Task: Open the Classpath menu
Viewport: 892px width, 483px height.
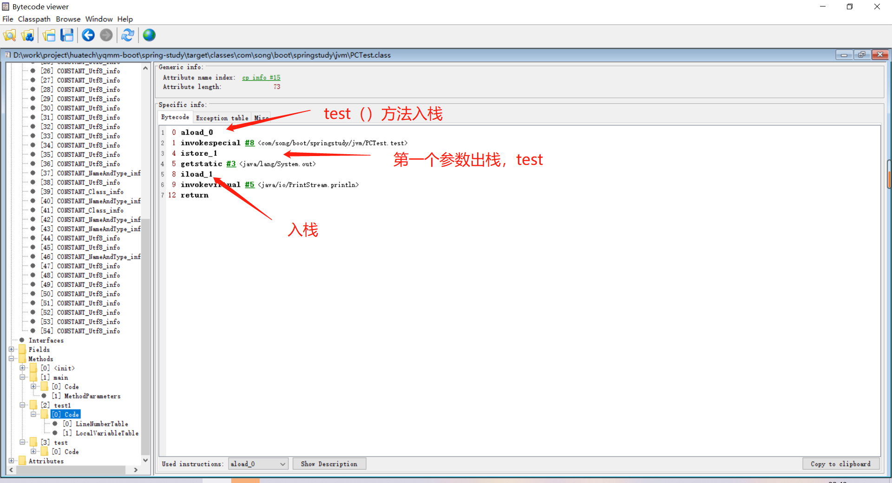Action: [x=34, y=19]
